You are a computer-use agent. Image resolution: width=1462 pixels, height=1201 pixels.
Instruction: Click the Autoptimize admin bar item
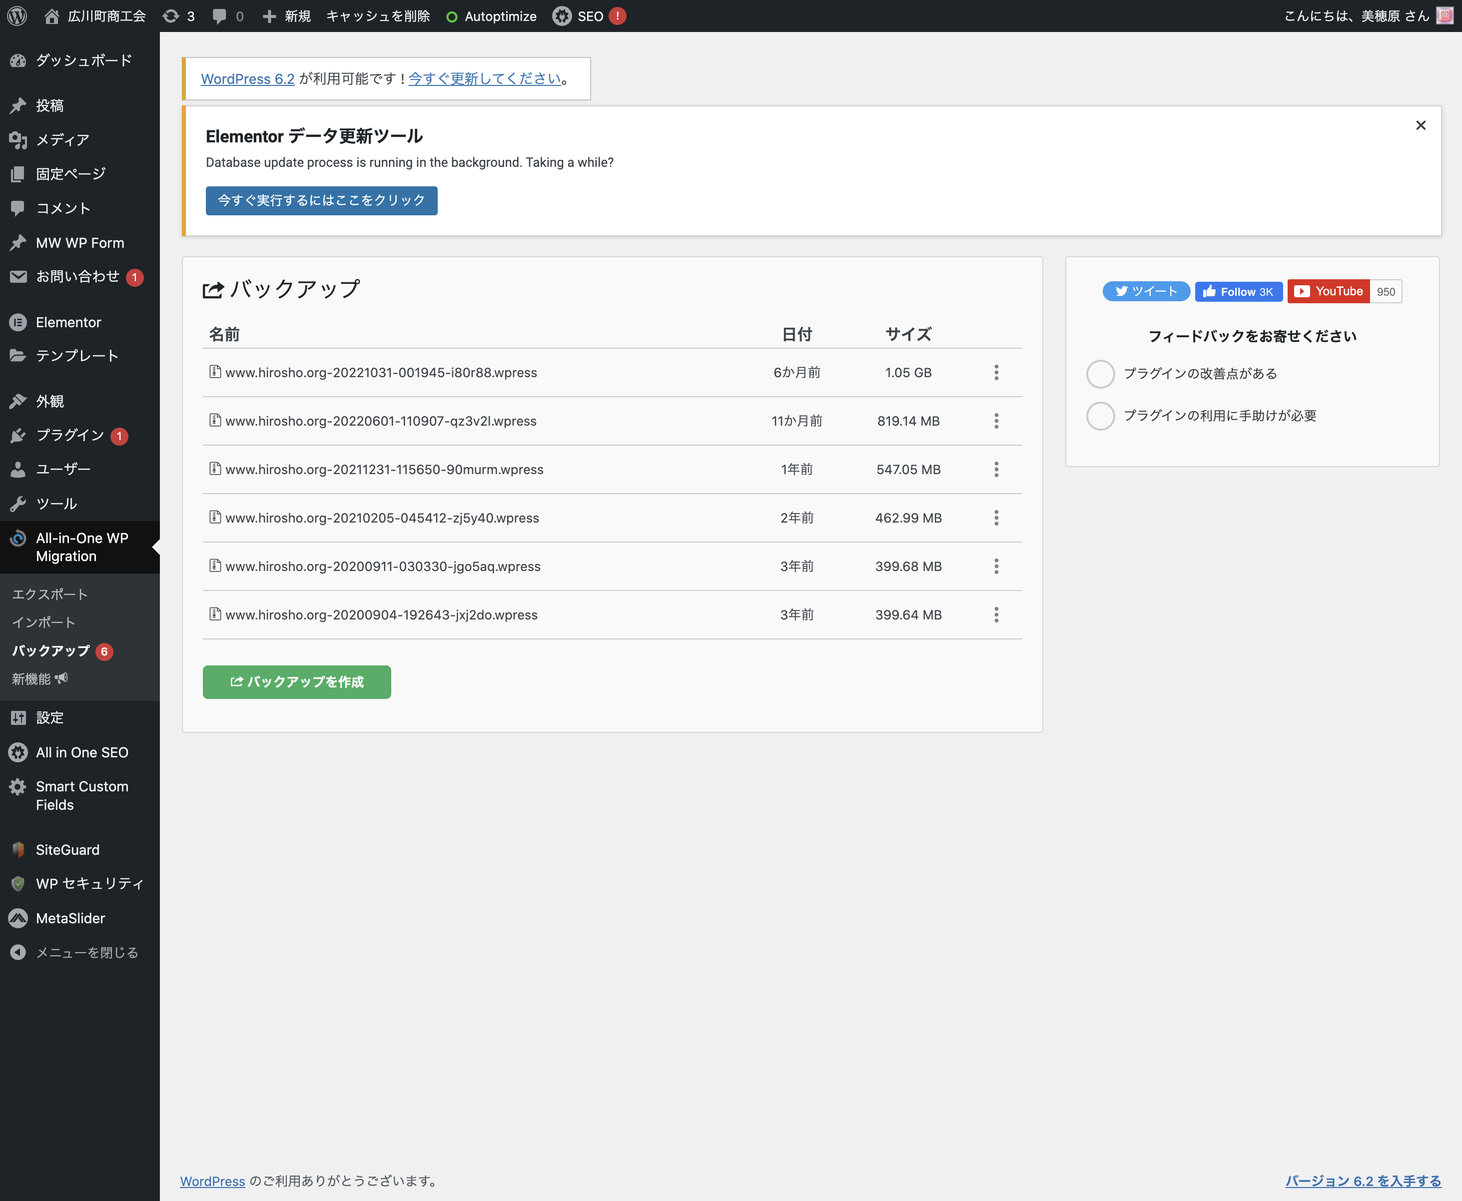[491, 16]
